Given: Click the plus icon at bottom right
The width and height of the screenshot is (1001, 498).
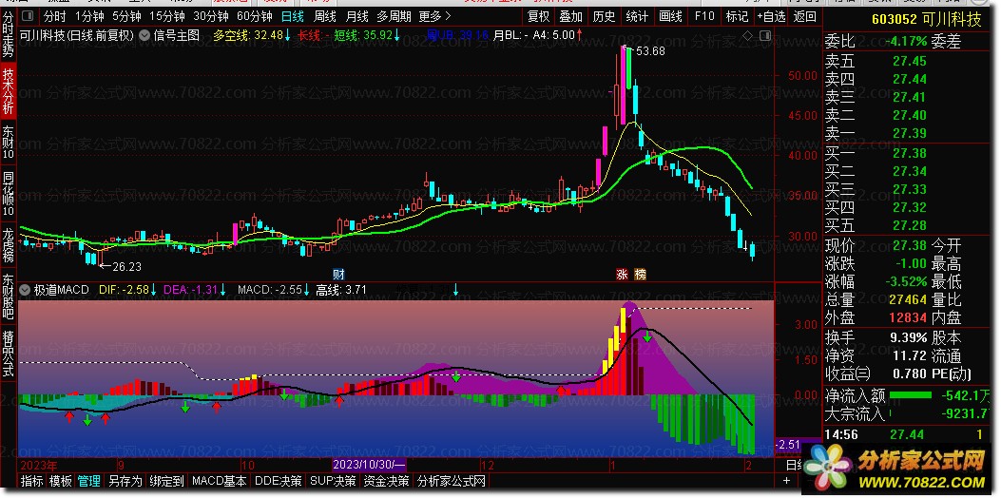Looking at the screenshot, I should [x=786, y=480].
